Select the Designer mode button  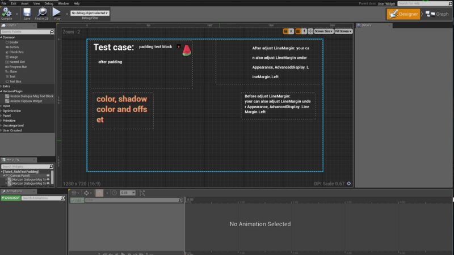point(403,14)
